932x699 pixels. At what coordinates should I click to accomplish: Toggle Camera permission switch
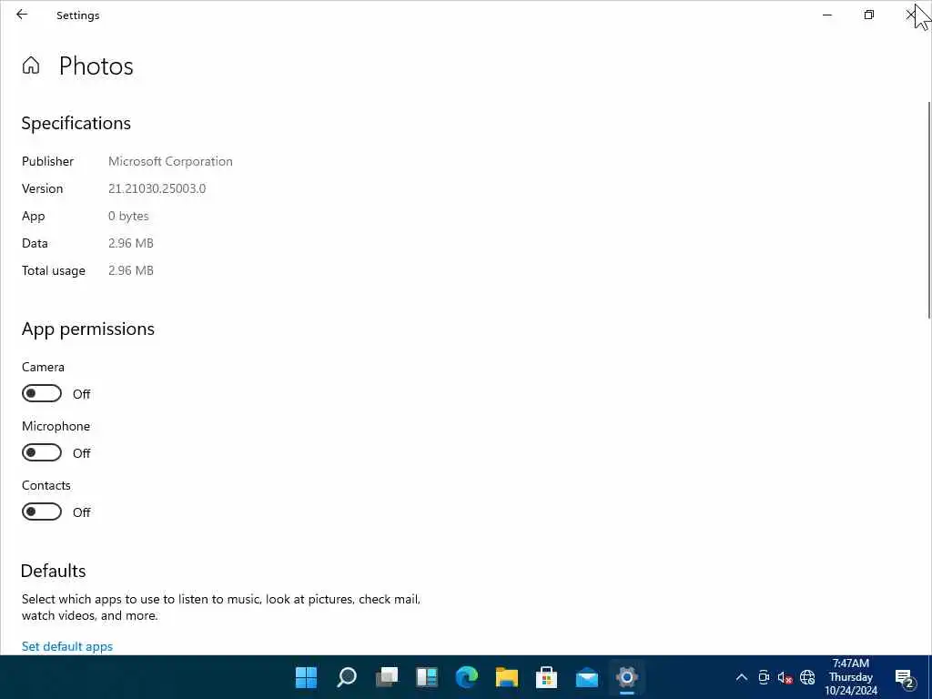point(42,393)
